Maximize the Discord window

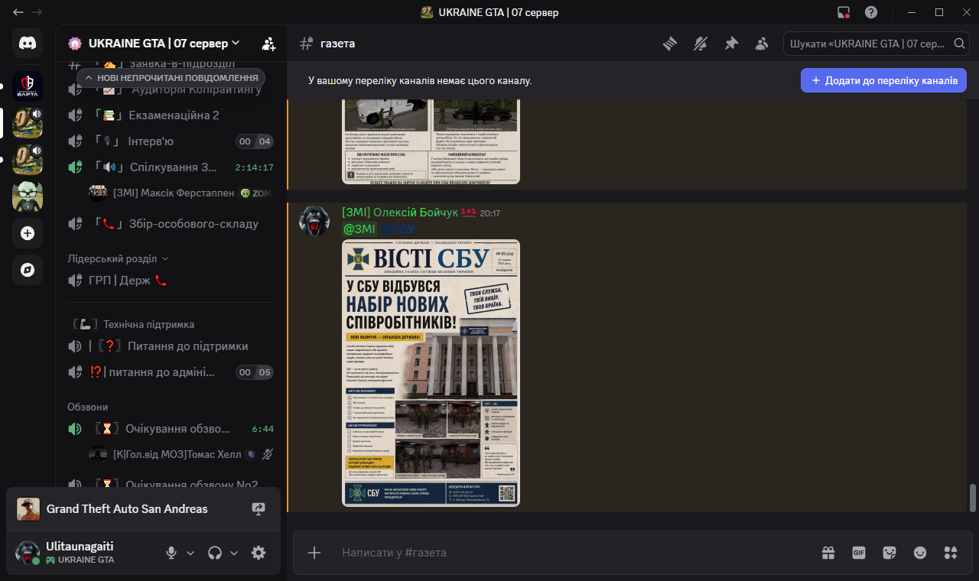tap(939, 12)
